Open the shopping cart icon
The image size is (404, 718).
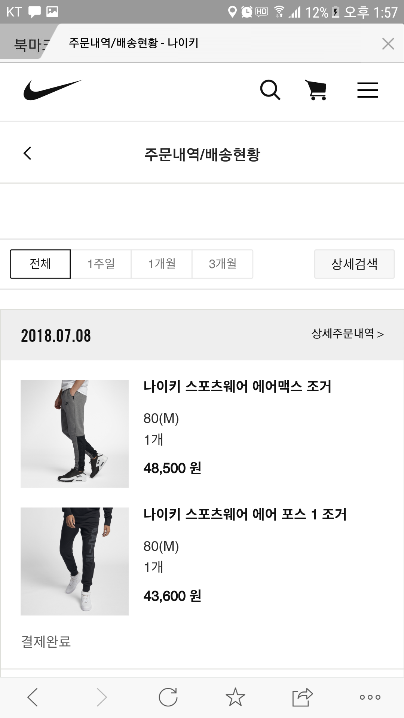316,90
